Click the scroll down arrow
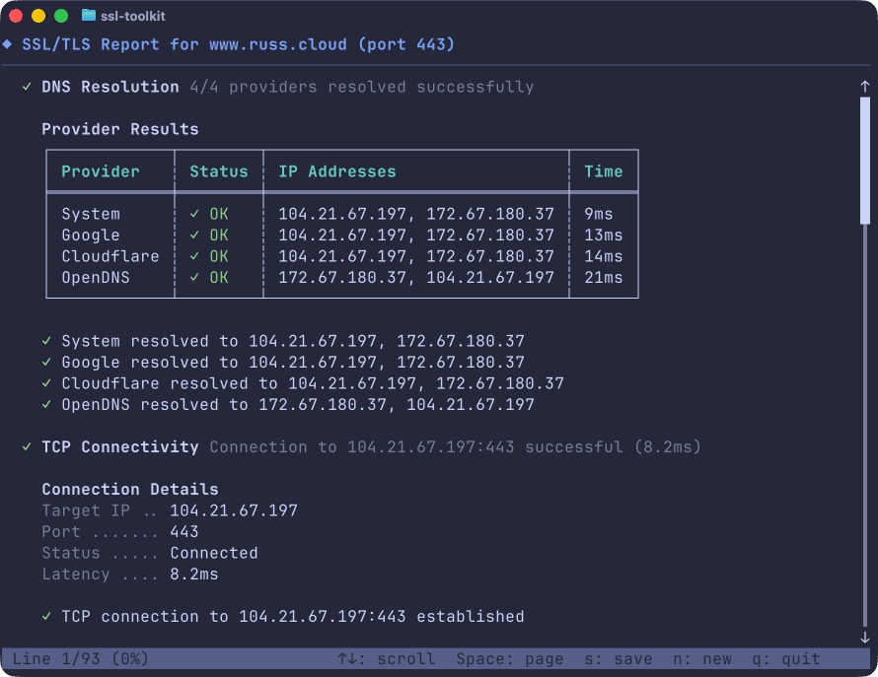This screenshot has width=878, height=677. coord(865,638)
